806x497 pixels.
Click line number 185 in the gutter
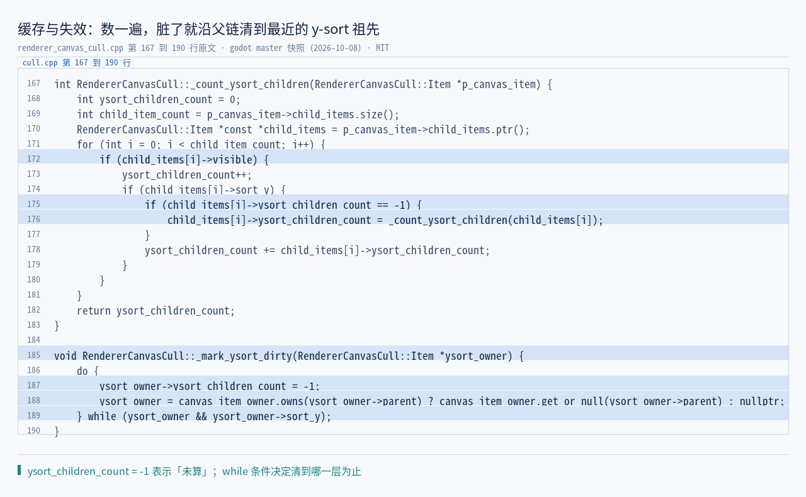pyautogui.click(x=33, y=355)
